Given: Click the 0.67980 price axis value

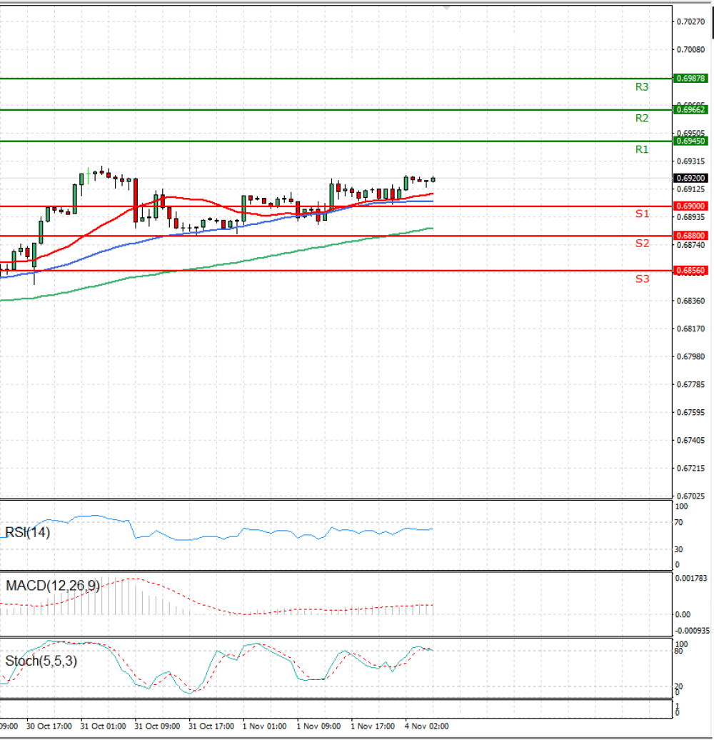Looking at the screenshot, I should click(690, 356).
